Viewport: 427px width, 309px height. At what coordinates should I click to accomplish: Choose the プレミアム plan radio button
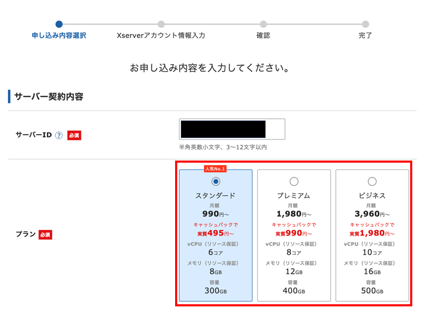coord(294,182)
